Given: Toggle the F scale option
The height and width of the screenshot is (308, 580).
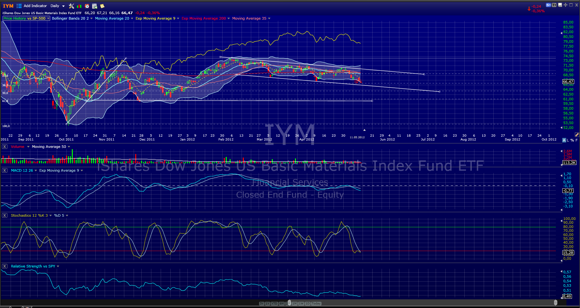Looking at the screenshot, I should click(577, 140).
